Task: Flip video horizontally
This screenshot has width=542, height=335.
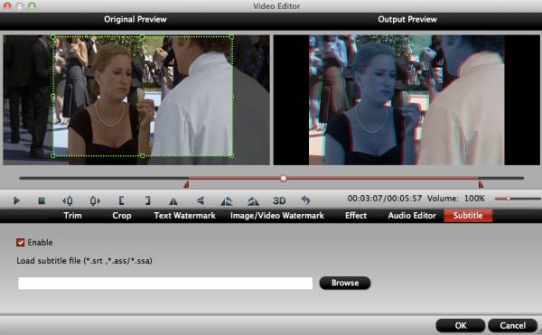Action: click(173, 200)
